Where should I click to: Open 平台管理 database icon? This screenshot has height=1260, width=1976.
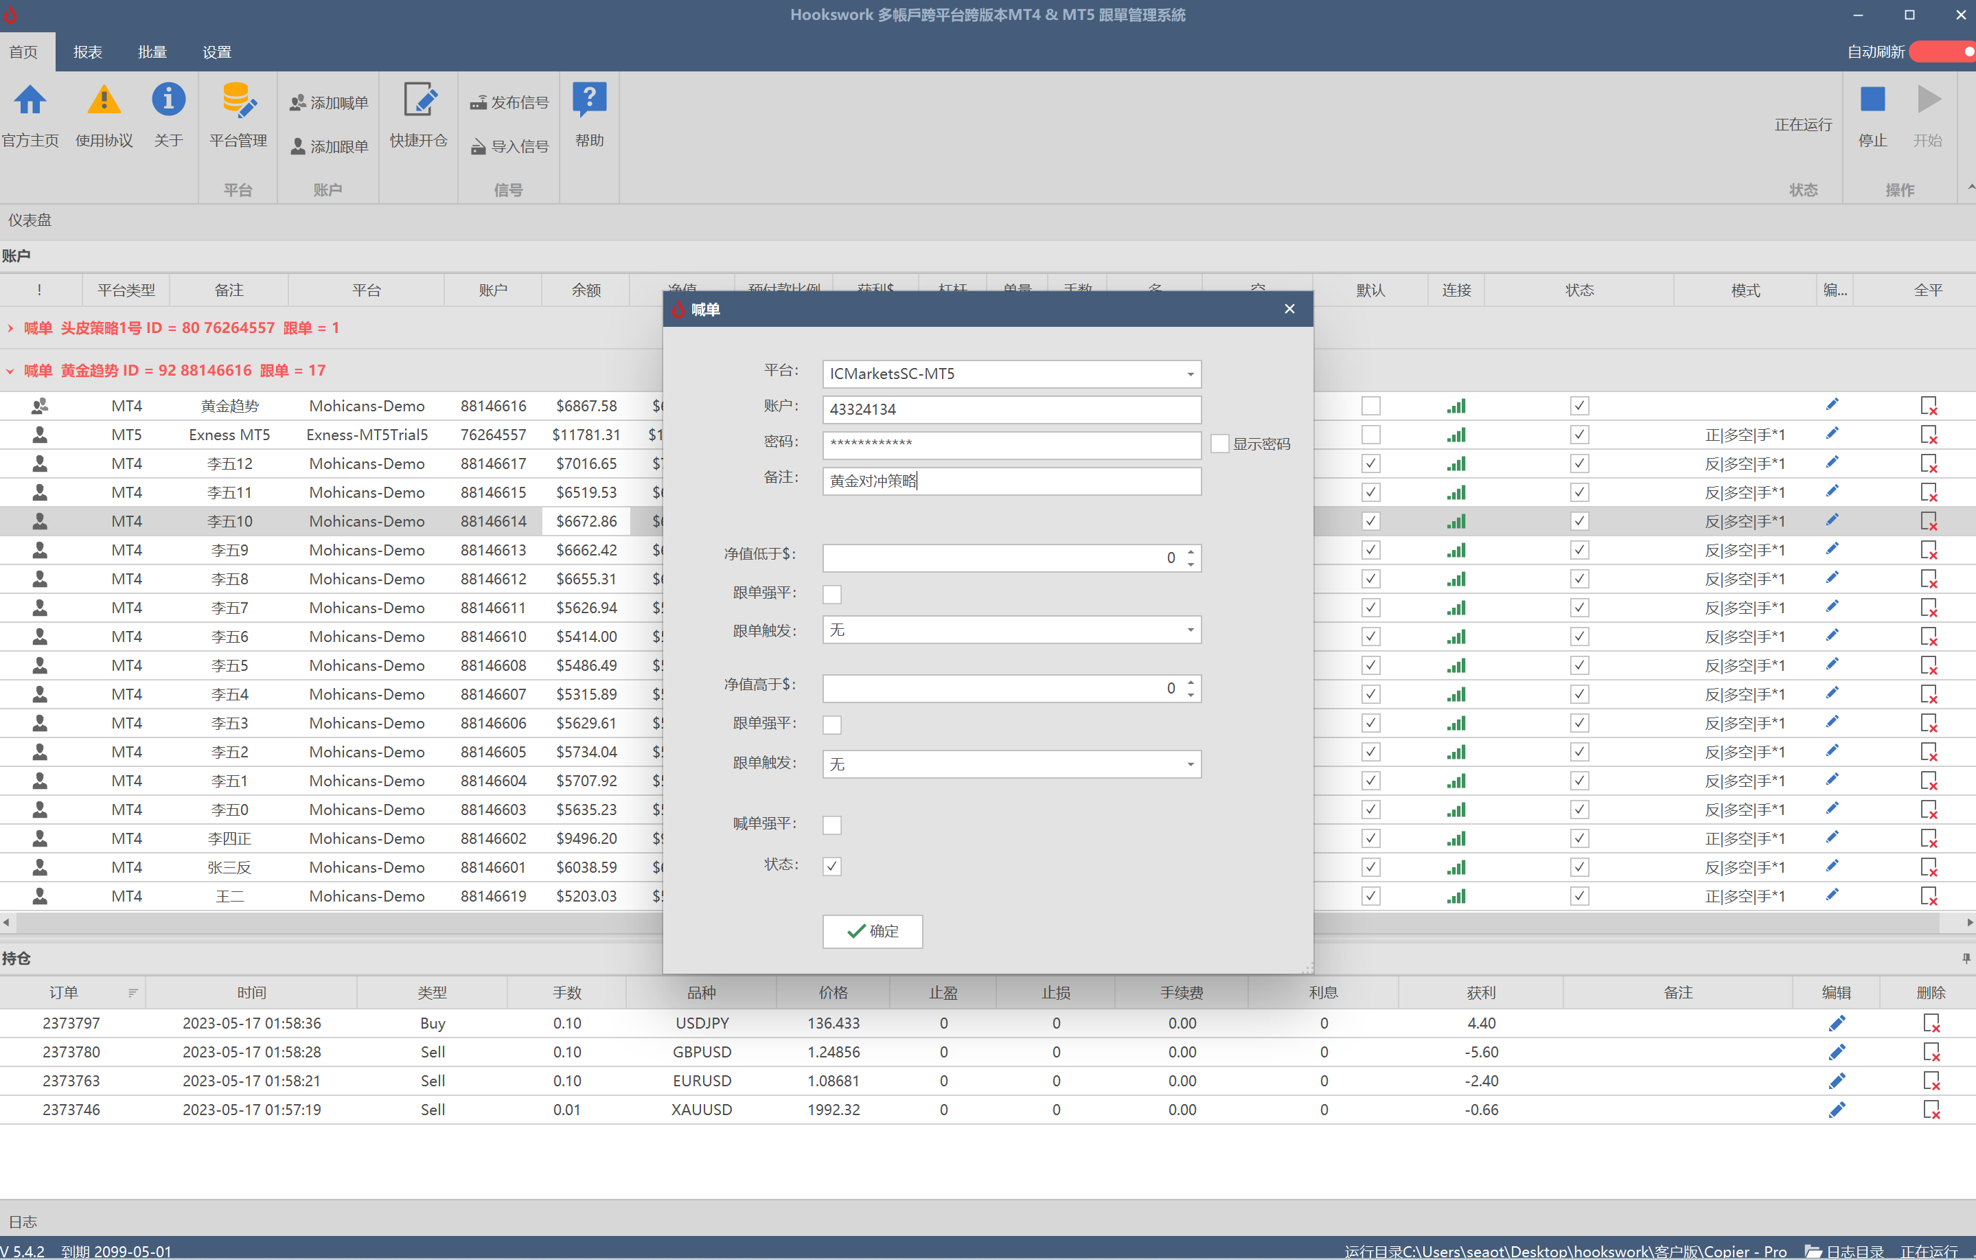239,100
